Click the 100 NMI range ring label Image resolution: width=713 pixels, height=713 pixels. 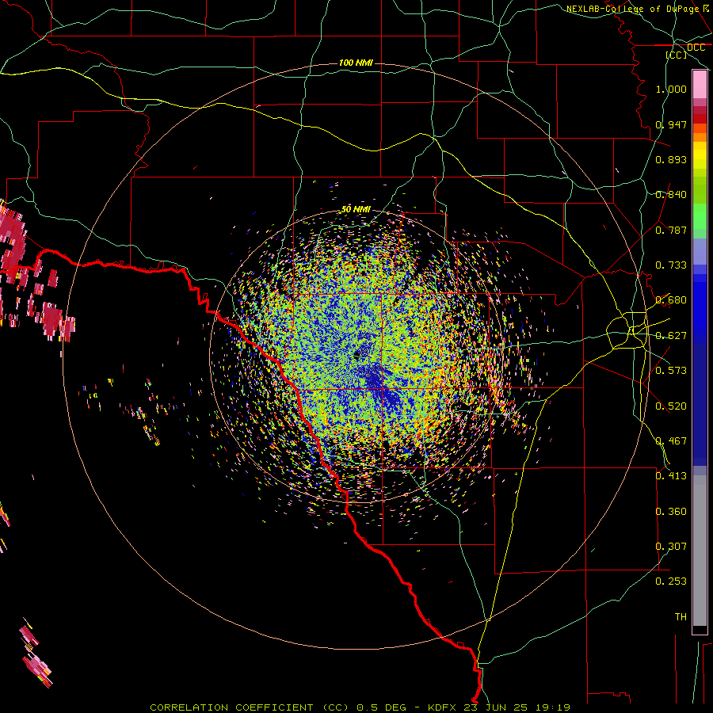[356, 63]
